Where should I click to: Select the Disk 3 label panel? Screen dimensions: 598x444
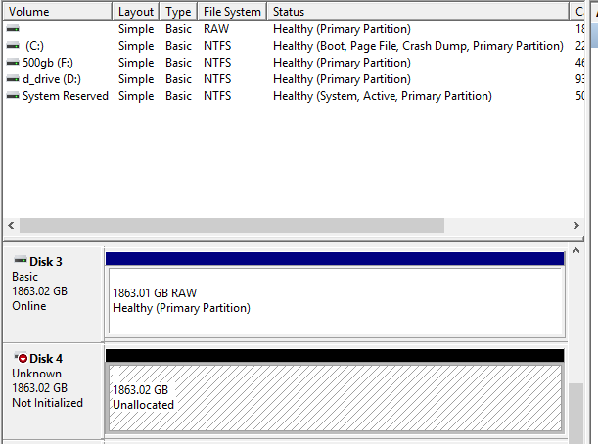coord(54,294)
